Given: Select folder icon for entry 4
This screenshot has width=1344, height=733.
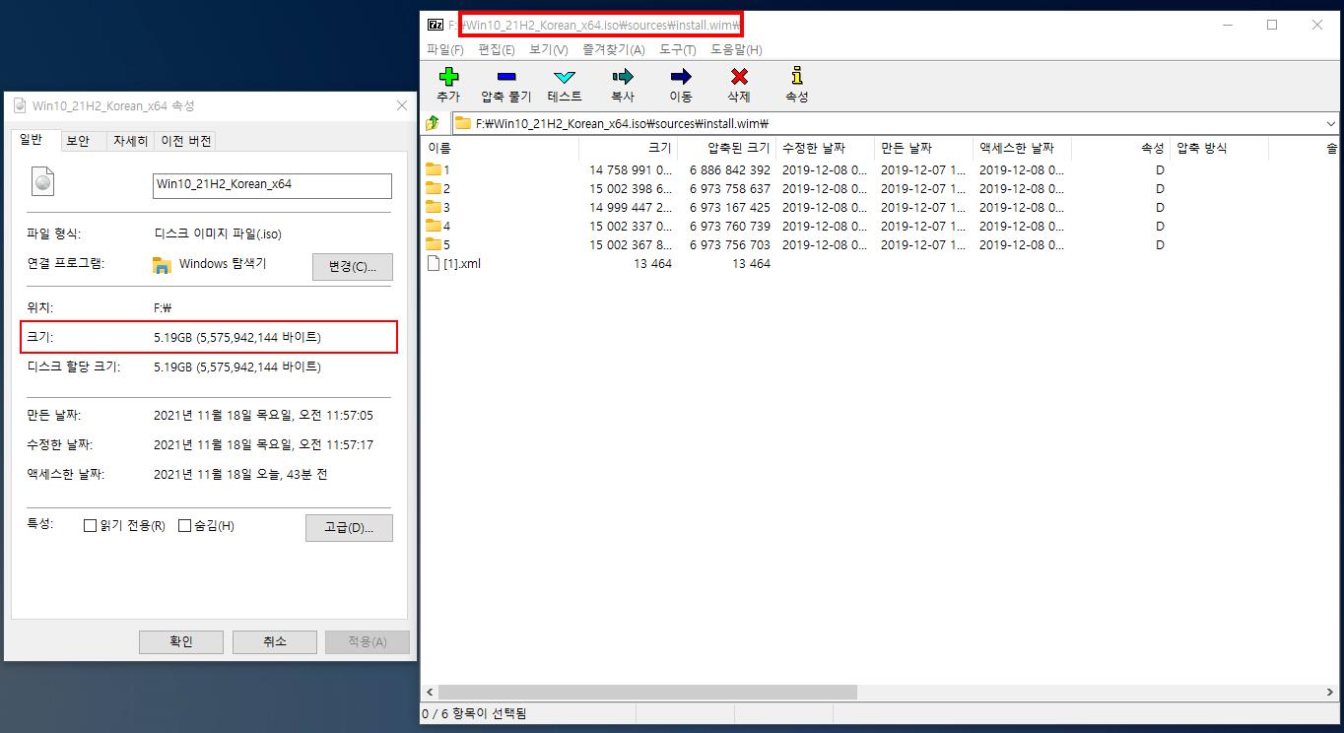Looking at the screenshot, I should tap(434, 226).
